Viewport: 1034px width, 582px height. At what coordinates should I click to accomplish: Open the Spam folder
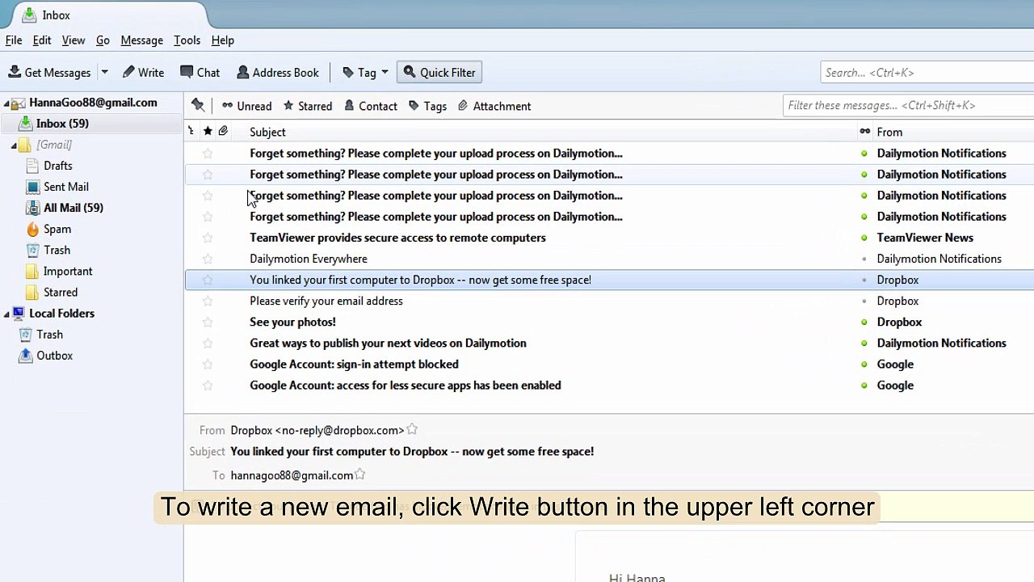(57, 229)
